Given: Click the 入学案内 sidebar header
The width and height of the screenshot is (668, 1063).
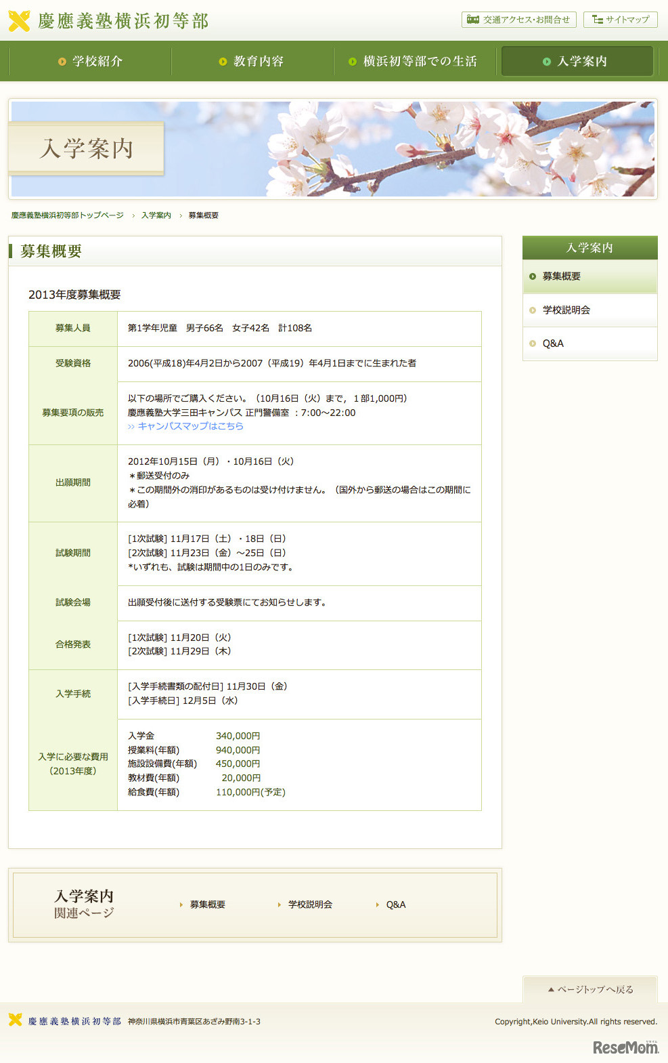Looking at the screenshot, I should tap(589, 248).
